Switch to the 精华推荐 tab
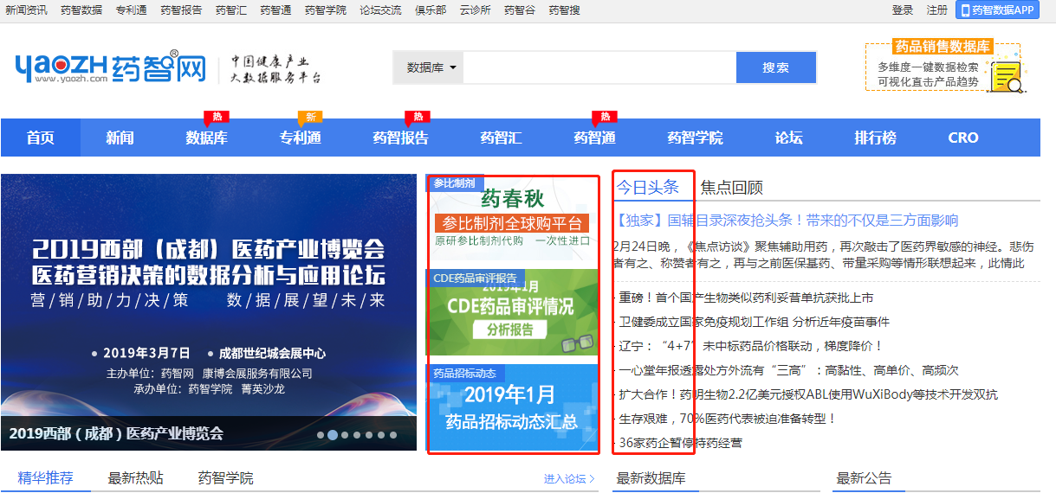This screenshot has height=493, width=1056. click(46, 478)
